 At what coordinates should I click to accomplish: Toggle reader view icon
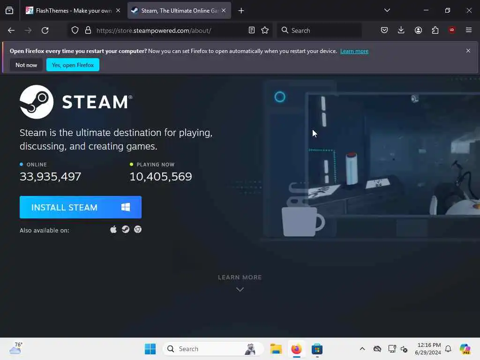pyautogui.click(x=252, y=30)
